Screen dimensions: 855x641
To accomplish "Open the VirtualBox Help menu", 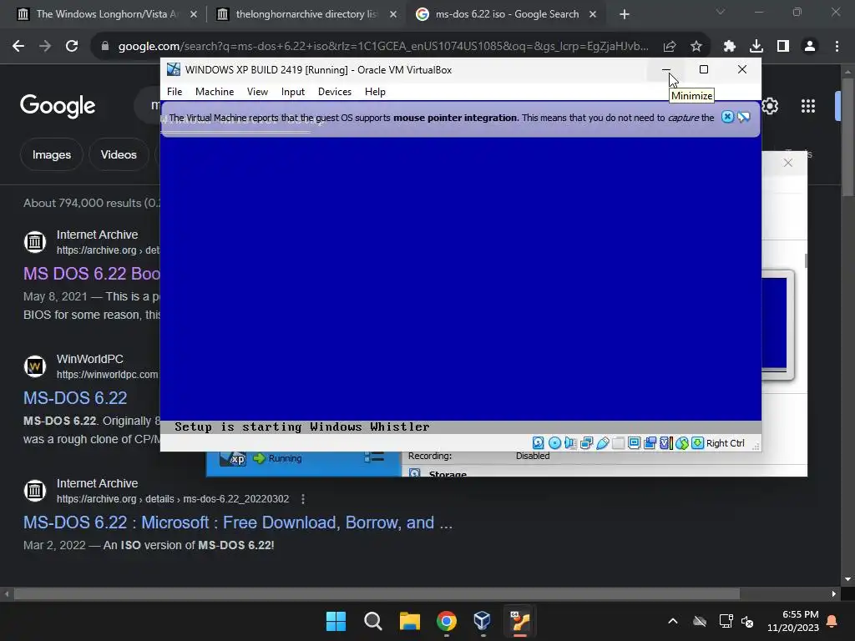I will point(375,92).
